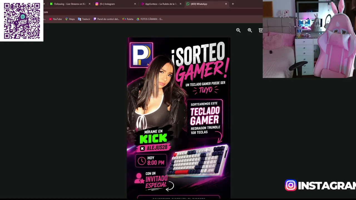356x200 pixels.
Task: Close the Kick Following tab
Action: [90, 4]
